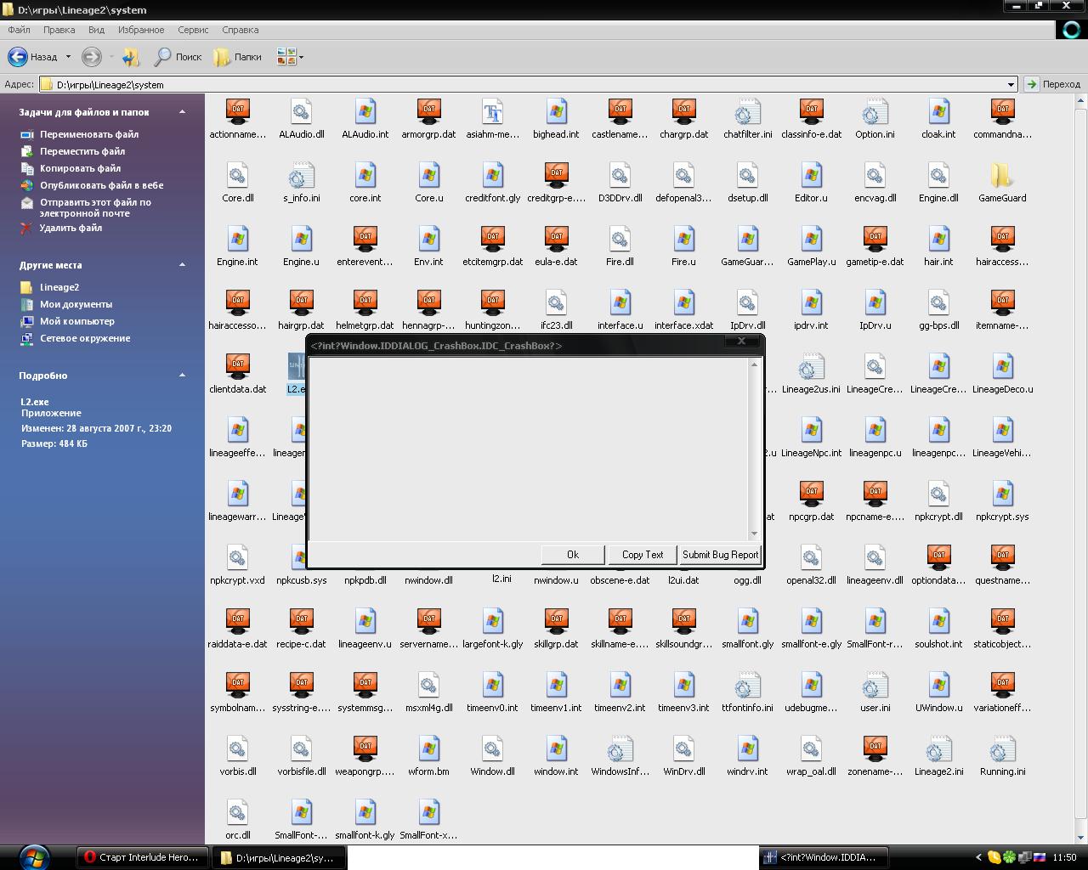
Task: Select the Engine.dll file icon
Action: (938, 175)
